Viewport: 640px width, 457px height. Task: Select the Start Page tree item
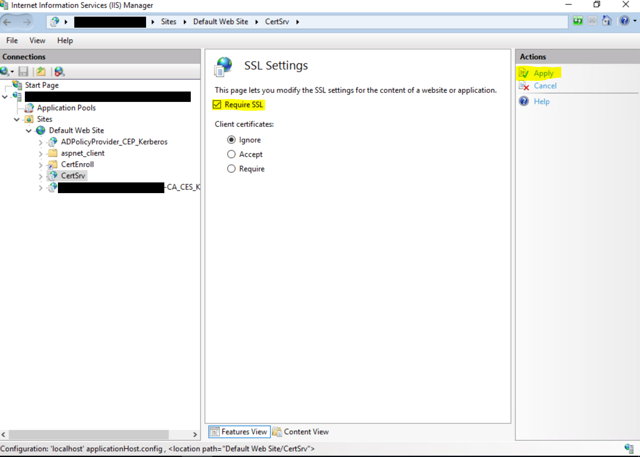42,85
